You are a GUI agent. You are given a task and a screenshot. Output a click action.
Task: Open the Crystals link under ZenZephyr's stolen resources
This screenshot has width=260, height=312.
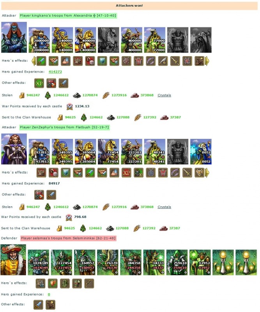pyautogui.click(x=164, y=207)
